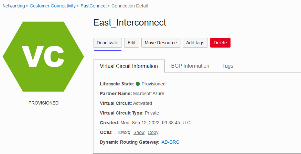Click the green Provisioned status dot
This screenshot has height=154, width=301.
(x=138, y=84)
